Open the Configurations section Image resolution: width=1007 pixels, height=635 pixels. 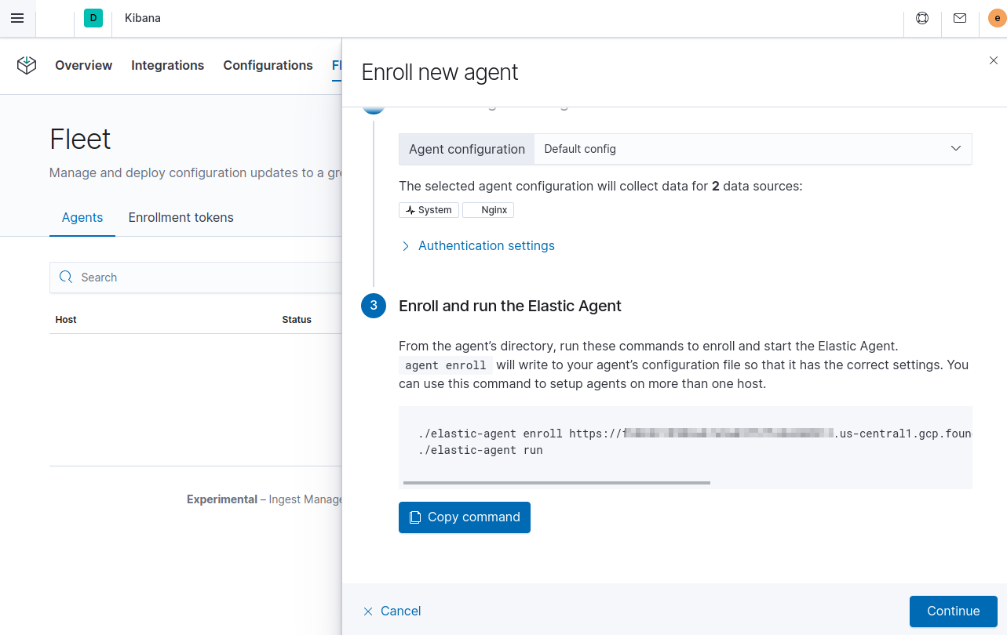268,66
